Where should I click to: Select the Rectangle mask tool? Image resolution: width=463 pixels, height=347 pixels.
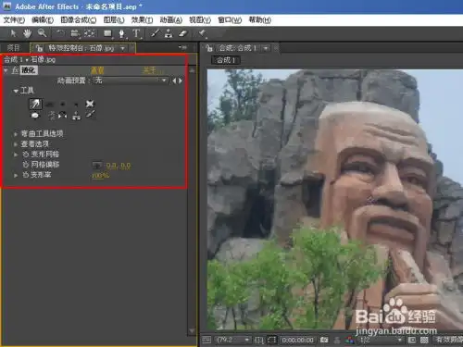click(x=107, y=33)
